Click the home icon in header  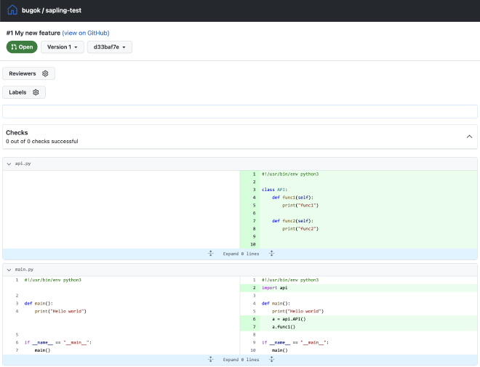point(12,11)
